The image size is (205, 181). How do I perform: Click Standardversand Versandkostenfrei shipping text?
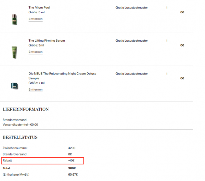click(x=20, y=122)
